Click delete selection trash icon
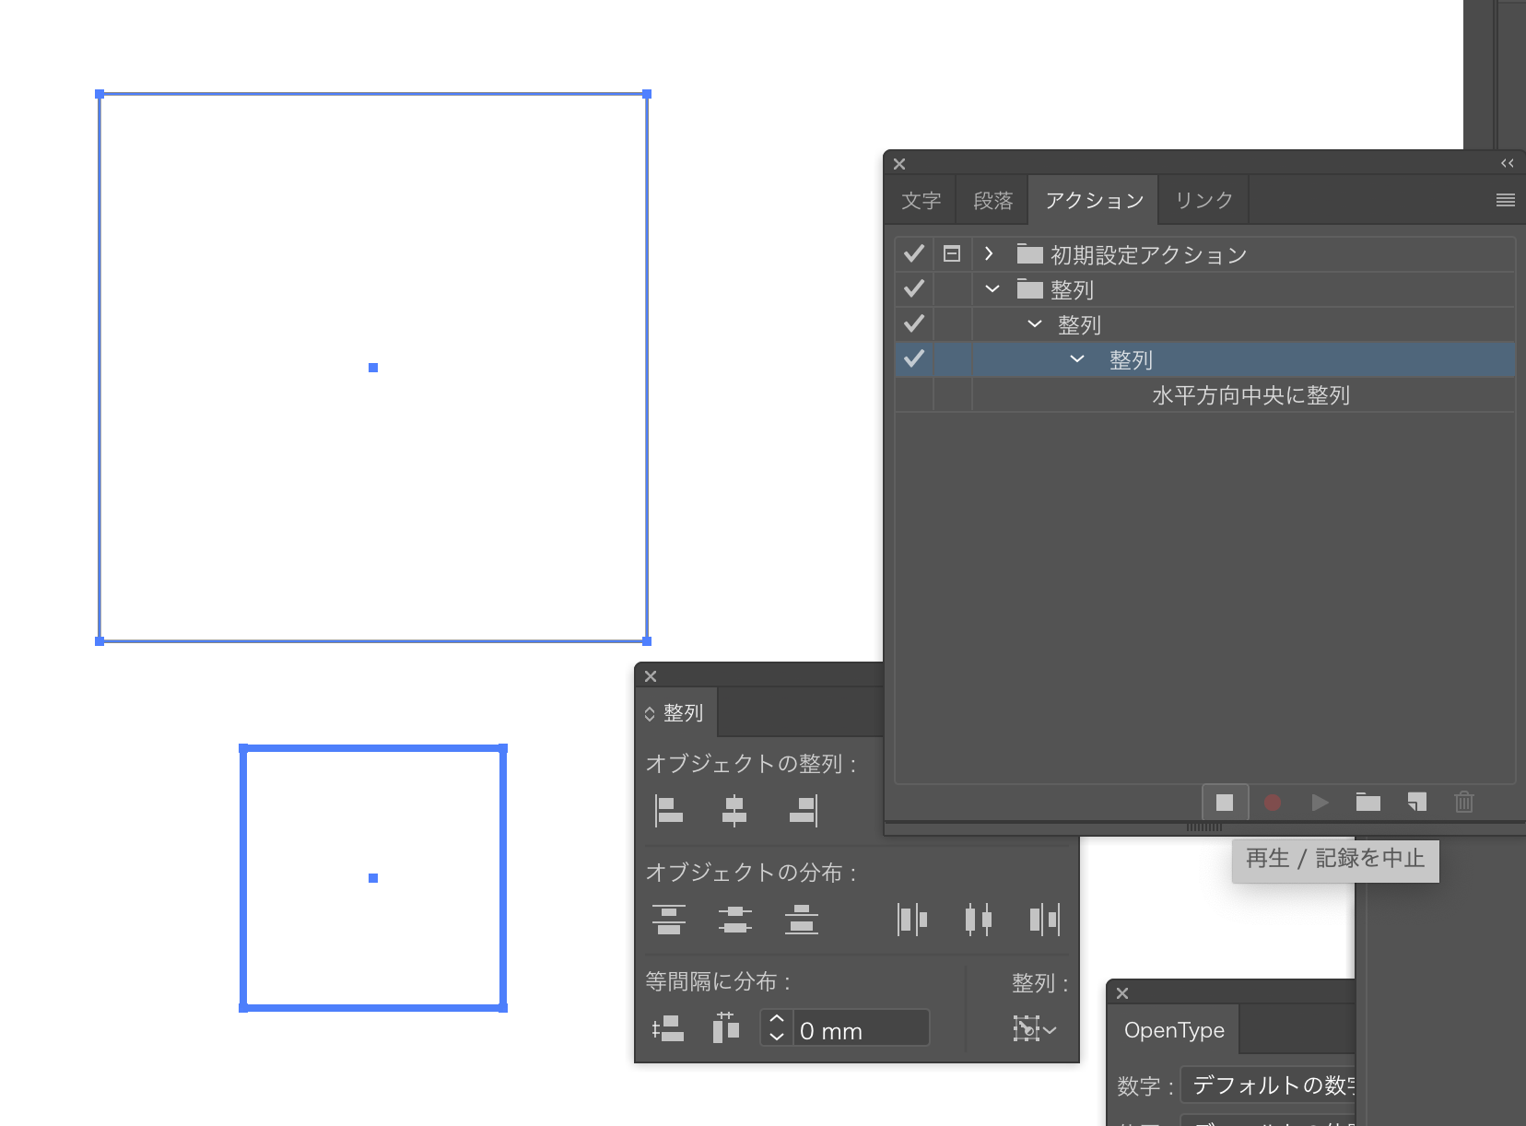This screenshot has height=1126, width=1526. point(1463,803)
